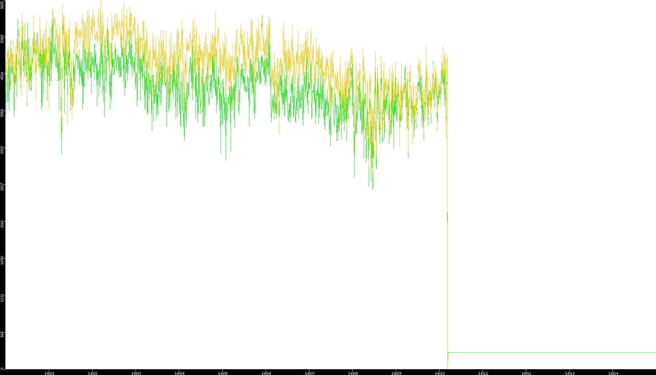656x375 pixels.
Task: Click the 5089 value on the vertical axis
Action: 2,39
